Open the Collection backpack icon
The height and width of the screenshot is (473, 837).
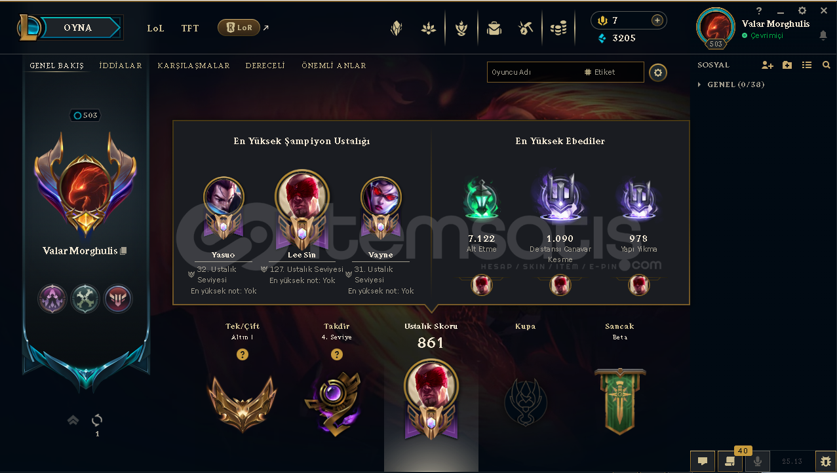click(494, 28)
